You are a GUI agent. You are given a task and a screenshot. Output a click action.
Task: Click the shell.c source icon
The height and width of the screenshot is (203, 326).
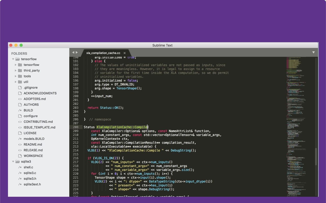pos(20,167)
